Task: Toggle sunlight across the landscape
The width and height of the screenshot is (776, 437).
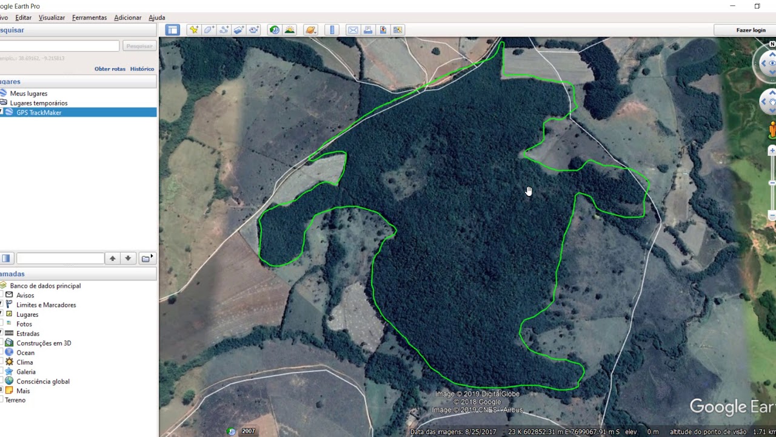Action: tap(290, 30)
